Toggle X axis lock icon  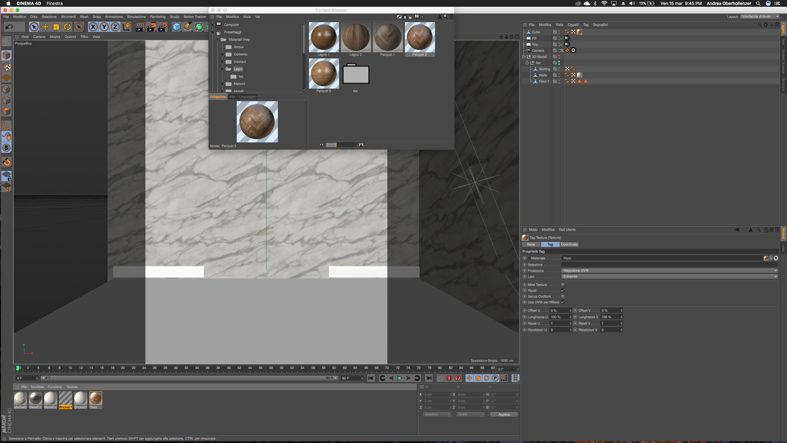tap(93, 27)
